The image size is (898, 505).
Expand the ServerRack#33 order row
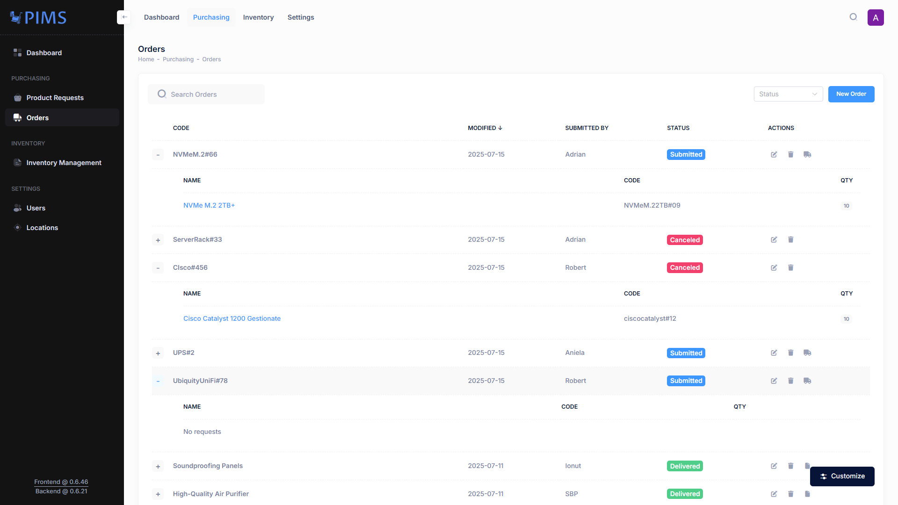pyautogui.click(x=158, y=240)
